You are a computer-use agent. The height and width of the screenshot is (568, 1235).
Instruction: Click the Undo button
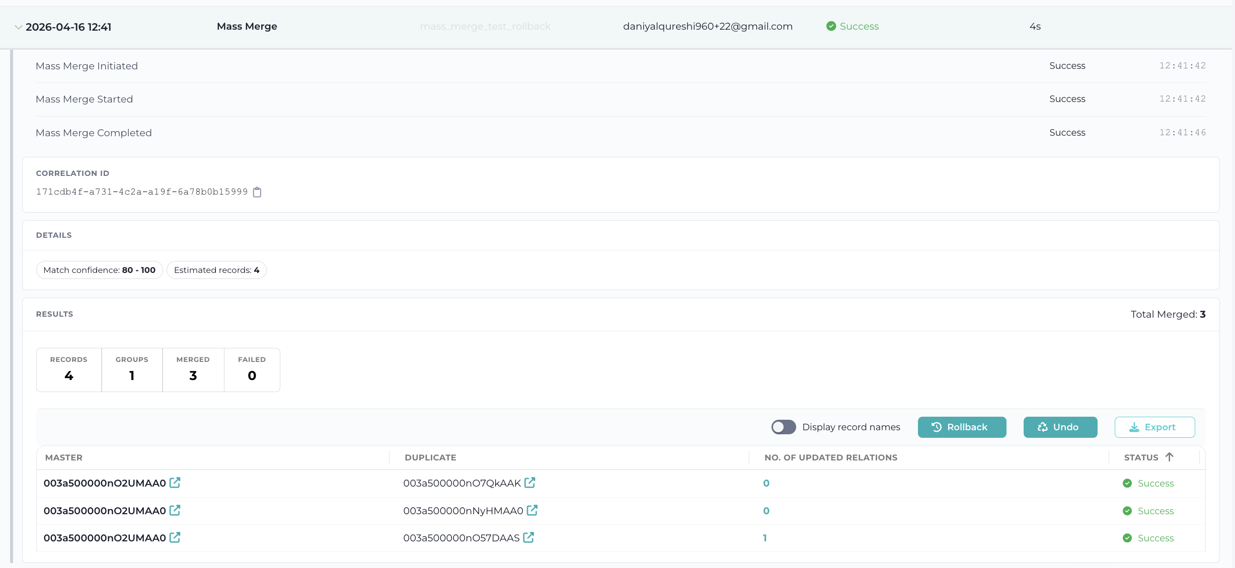[1060, 427]
